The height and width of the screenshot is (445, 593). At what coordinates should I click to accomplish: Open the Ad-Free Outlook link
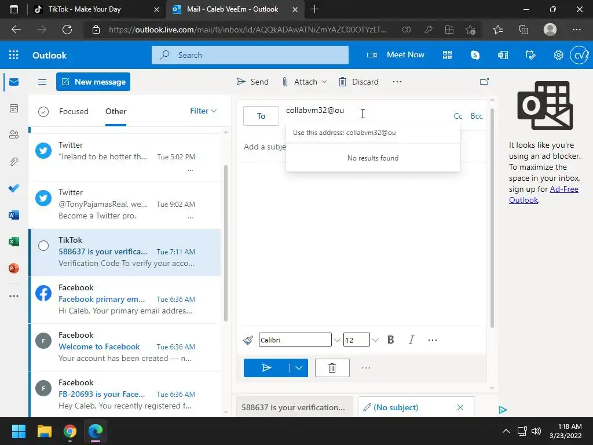click(544, 194)
